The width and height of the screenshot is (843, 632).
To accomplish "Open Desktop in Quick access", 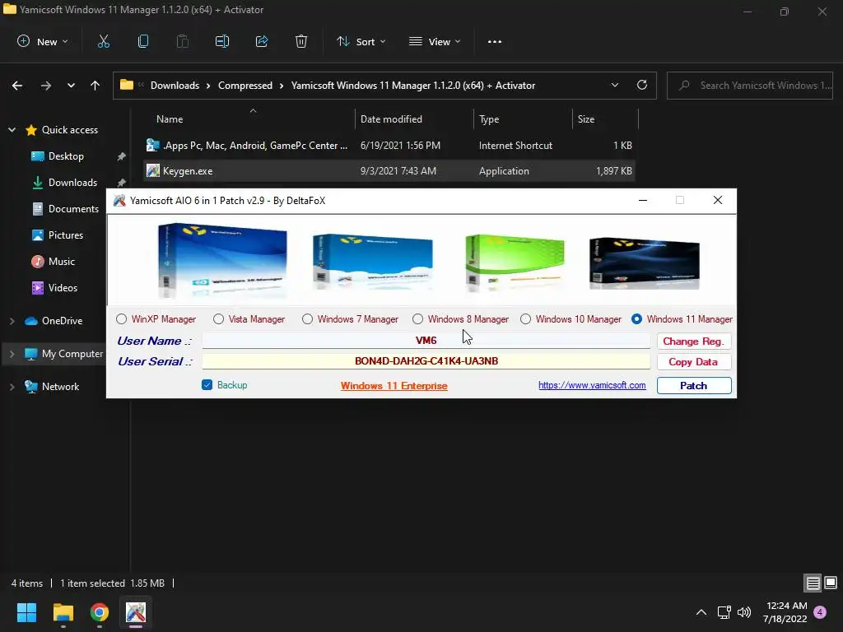I will [x=66, y=156].
